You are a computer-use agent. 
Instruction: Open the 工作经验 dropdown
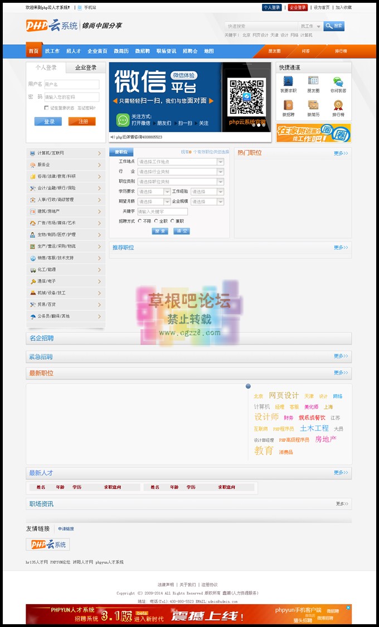point(207,191)
